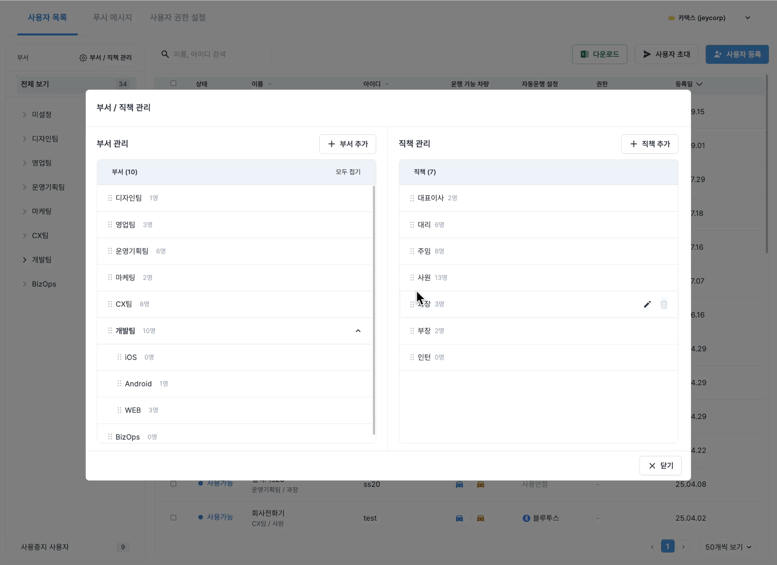Click the pencil edit icon on 과장 row
The height and width of the screenshot is (565, 777).
[x=647, y=304]
